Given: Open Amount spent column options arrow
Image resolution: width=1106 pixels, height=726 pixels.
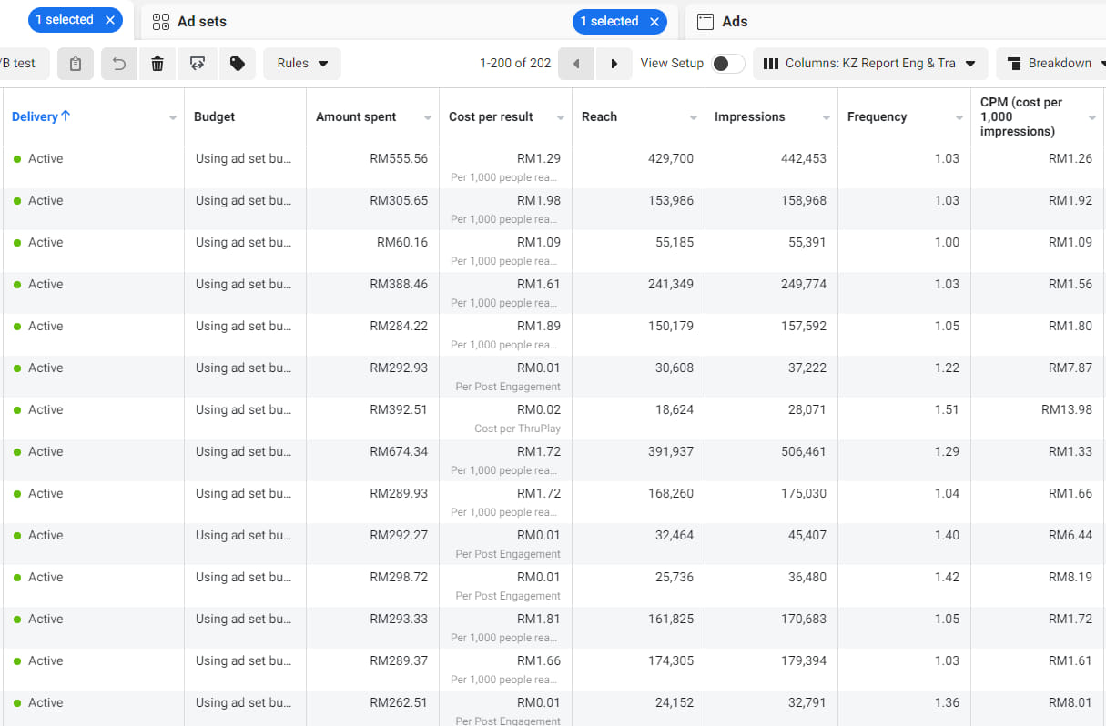Looking at the screenshot, I should pyautogui.click(x=428, y=118).
